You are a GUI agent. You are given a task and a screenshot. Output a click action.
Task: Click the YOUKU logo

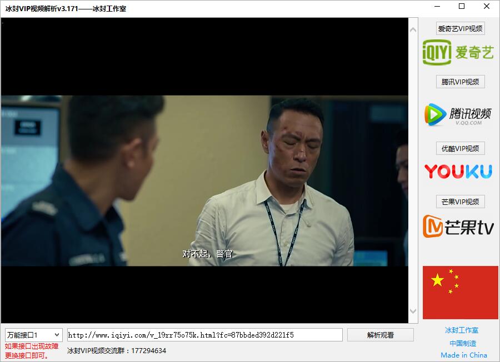click(458, 172)
